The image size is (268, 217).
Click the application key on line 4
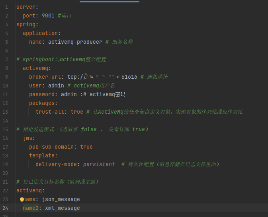(40, 33)
